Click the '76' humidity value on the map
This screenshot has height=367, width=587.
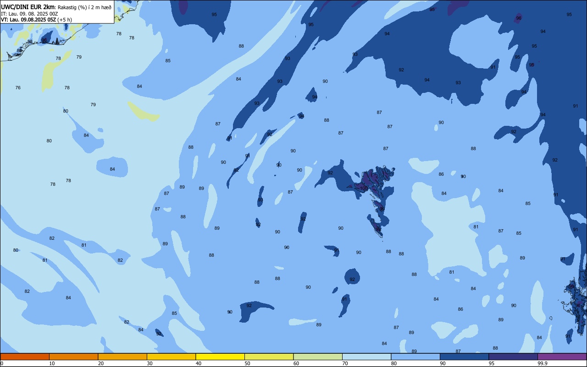coord(18,87)
